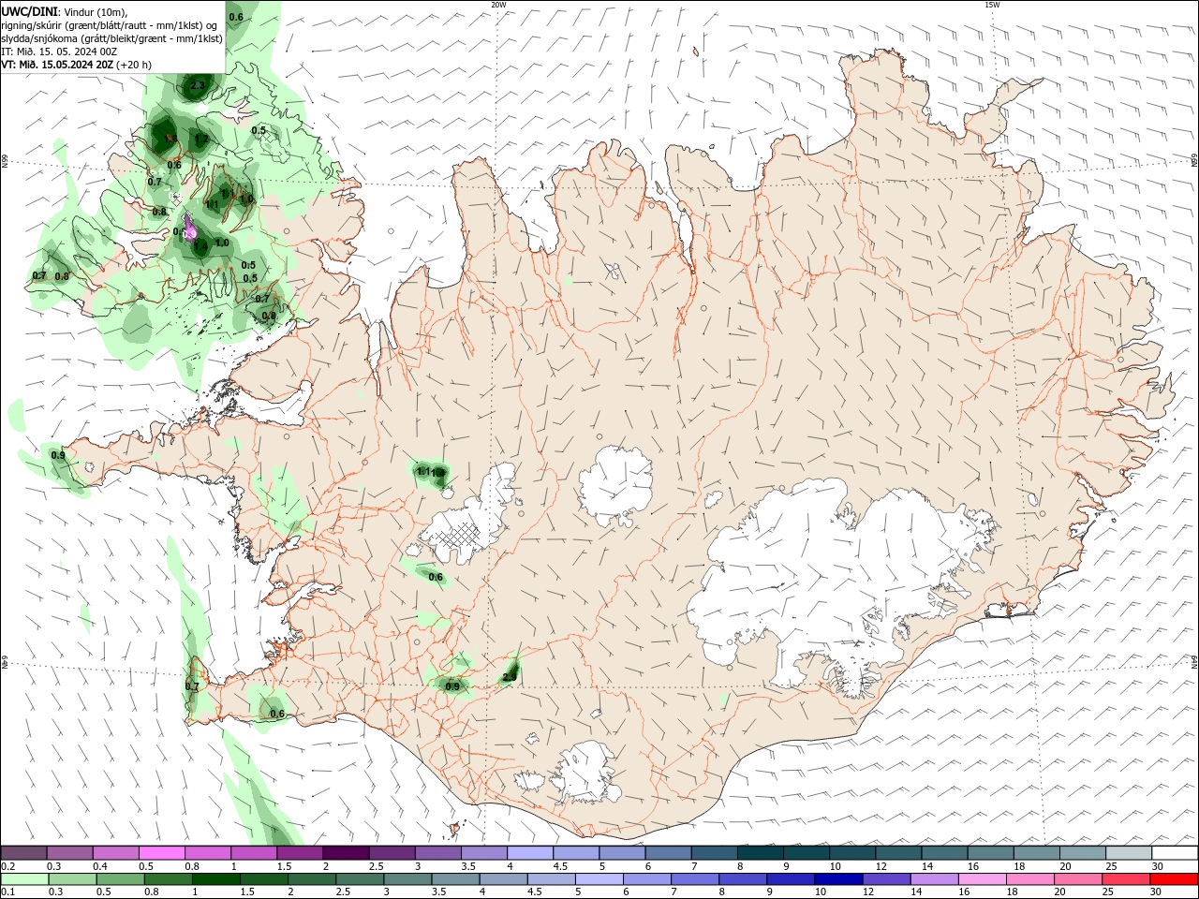The width and height of the screenshot is (1199, 899).
Task: Select upper-scale slate blue swatch between 6 and 7
Action: 669,853
